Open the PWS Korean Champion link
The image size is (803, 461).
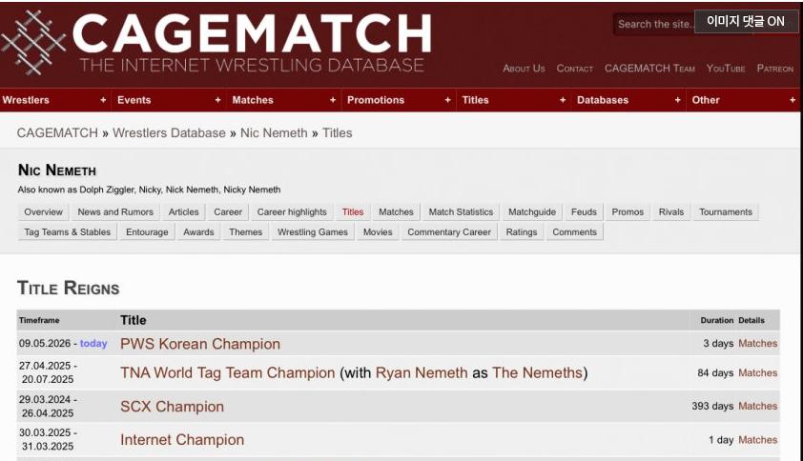click(x=200, y=344)
